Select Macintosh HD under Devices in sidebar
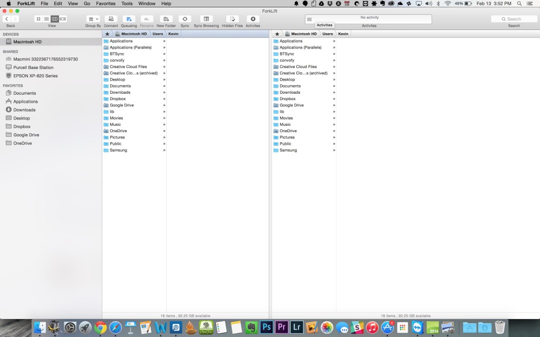This screenshot has height=337, width=540. coord(51,42)
